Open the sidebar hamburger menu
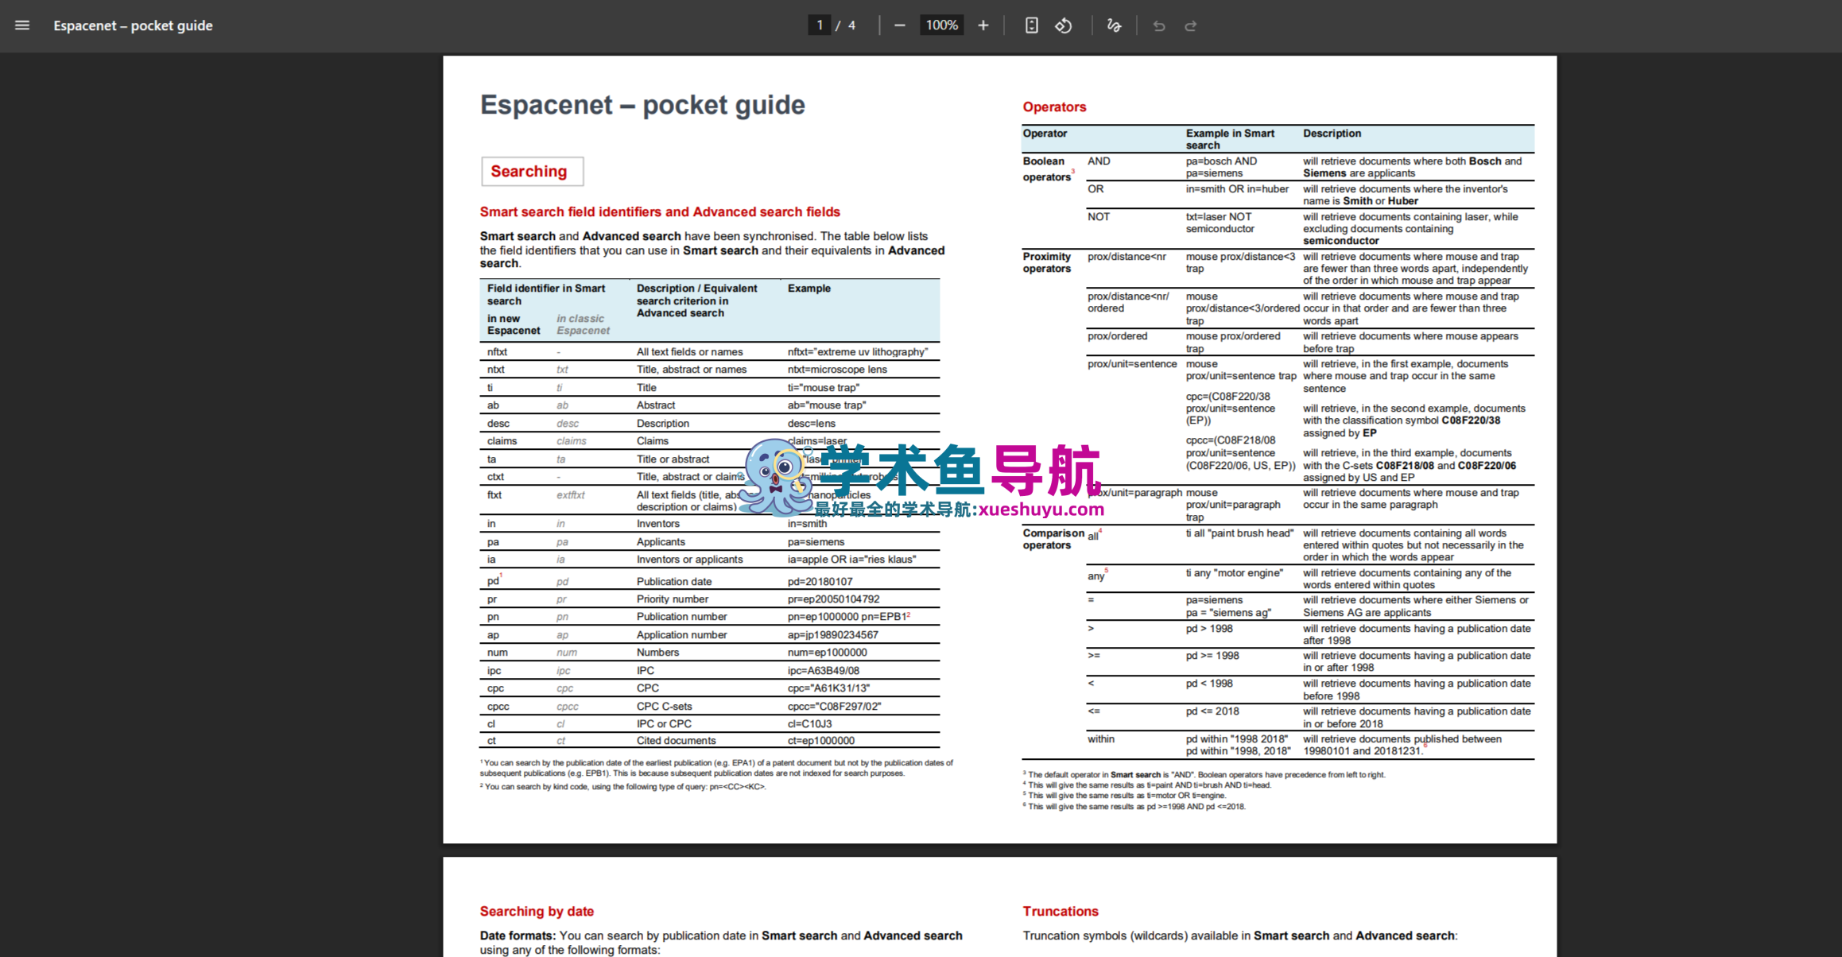1842x957 pixels. (22, 25)
